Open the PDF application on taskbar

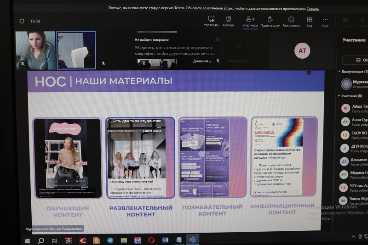pos(138,240)
